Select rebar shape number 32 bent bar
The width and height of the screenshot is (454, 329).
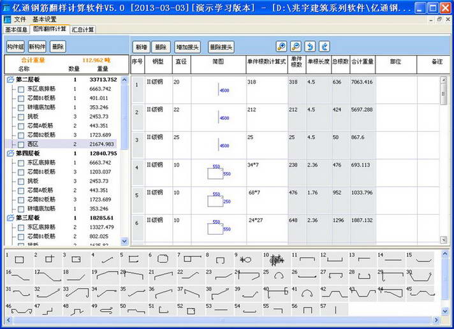click(48, 293)
